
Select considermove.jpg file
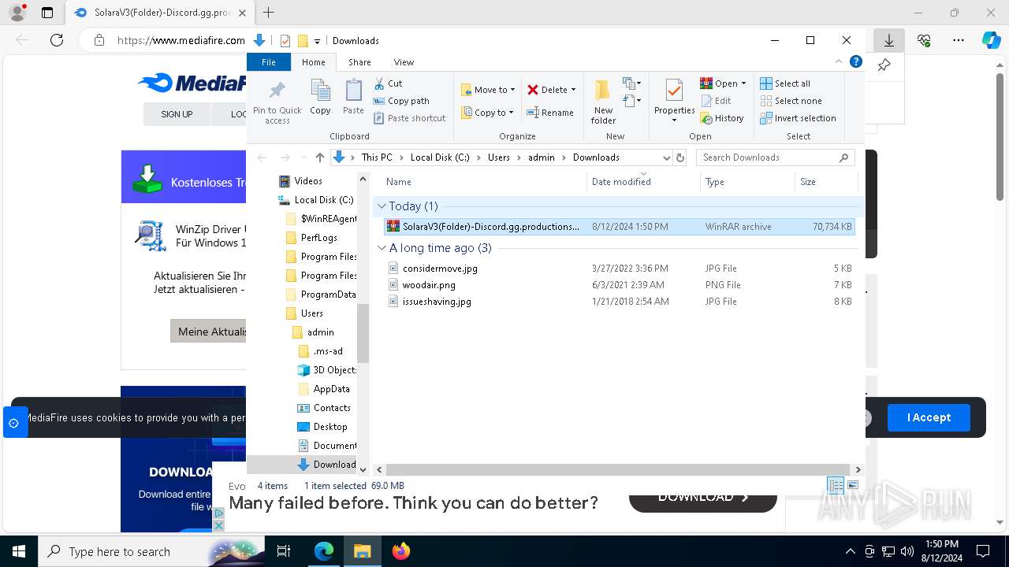point(620,269)
